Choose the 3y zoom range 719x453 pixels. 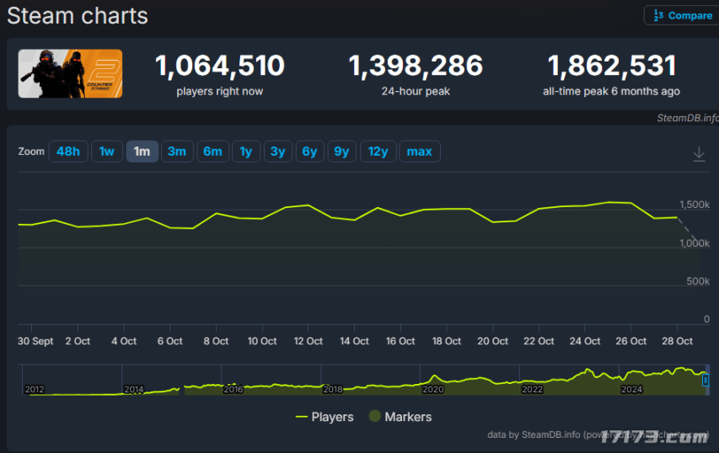pyautogui.click(x=277, y=152)
